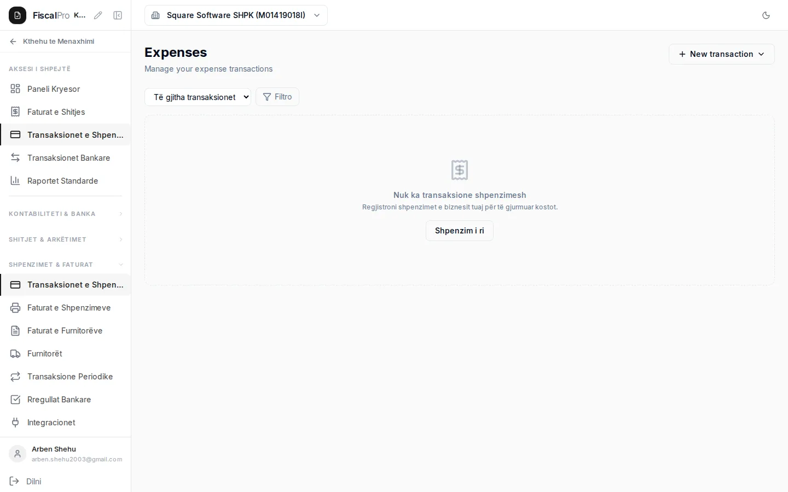Open Integracionet page

pos(65,423)
